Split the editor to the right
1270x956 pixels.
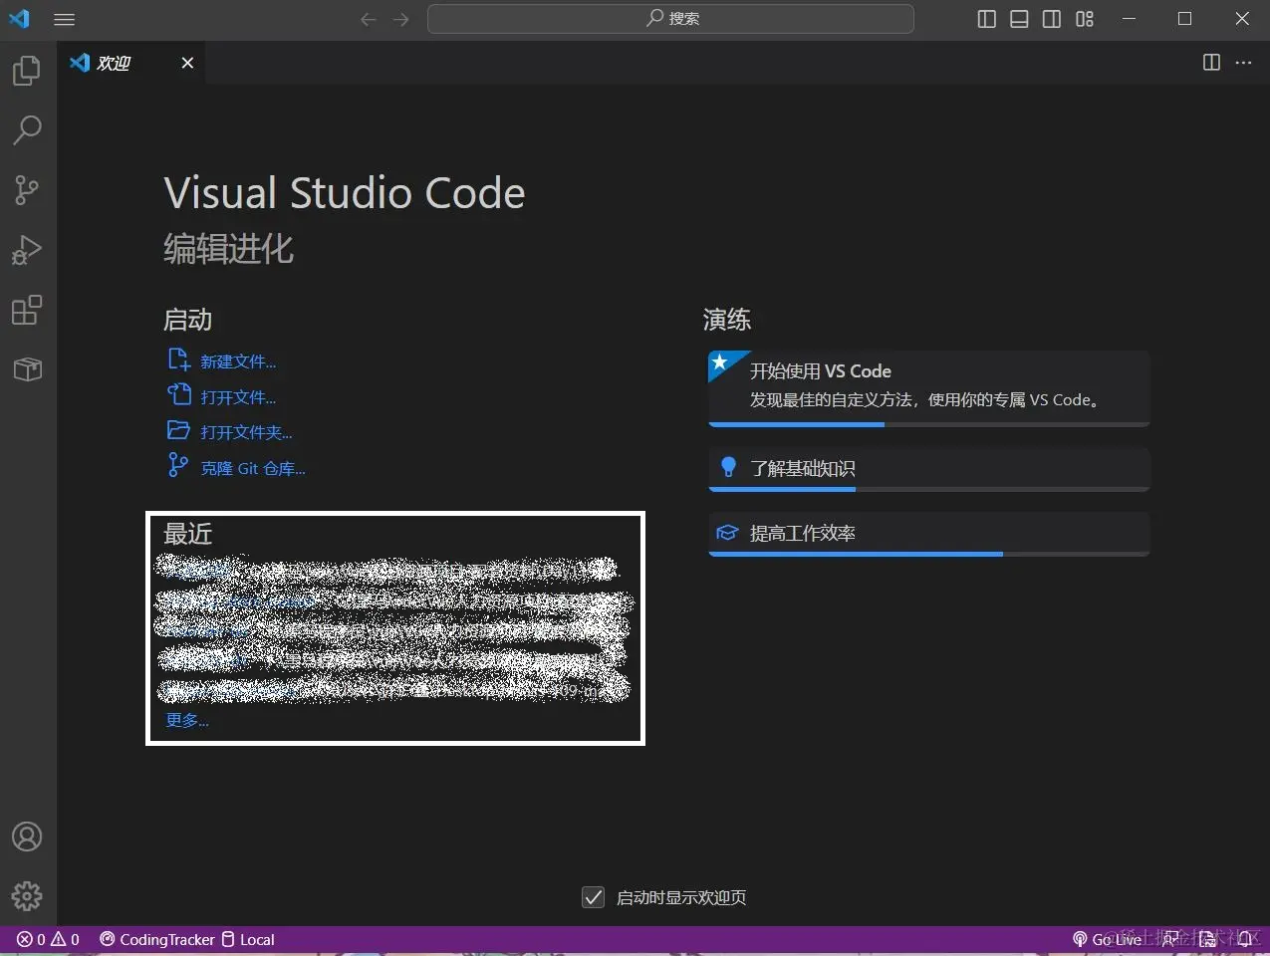pos(1211,63)
